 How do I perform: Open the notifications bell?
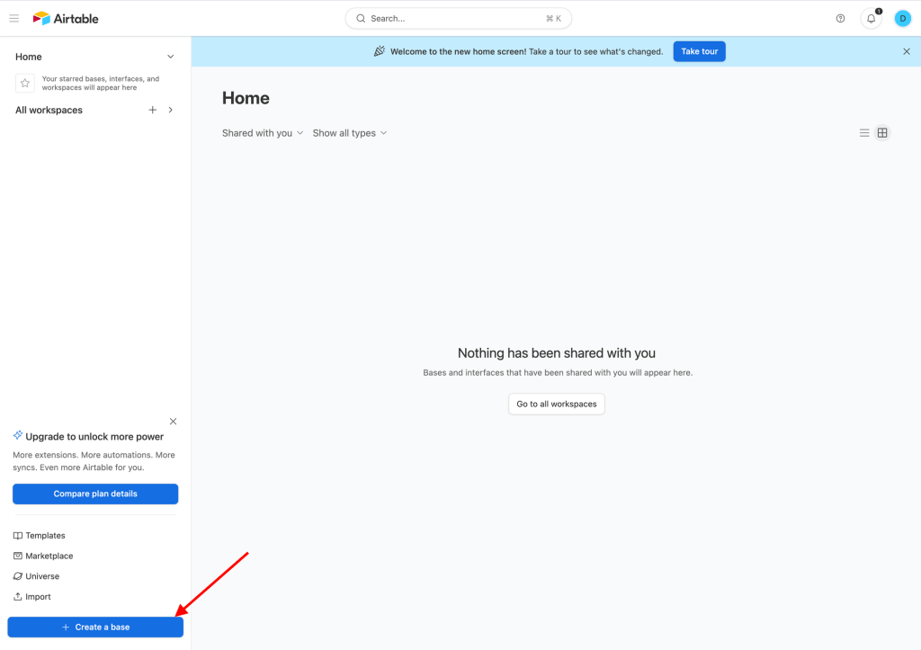[x=871, y=18]
